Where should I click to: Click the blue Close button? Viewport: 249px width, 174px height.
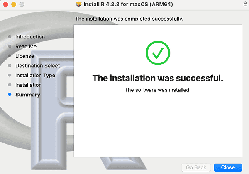pos(228,167)
